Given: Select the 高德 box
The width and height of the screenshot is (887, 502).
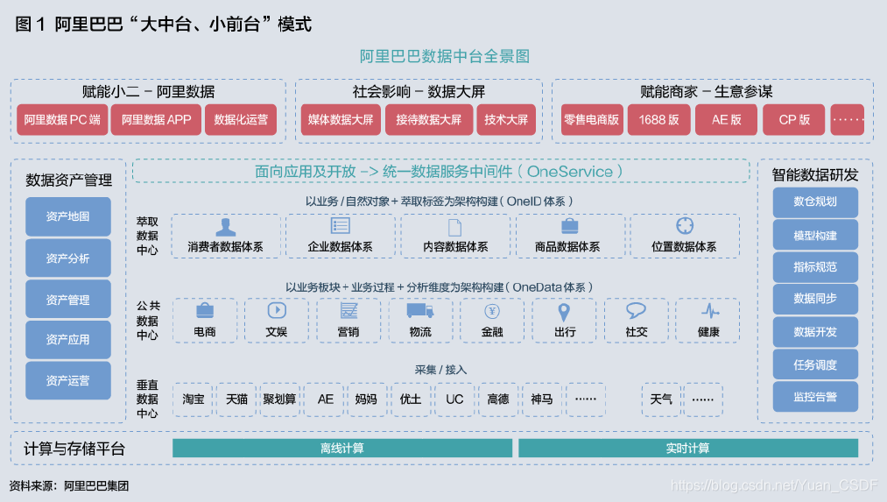Looking at the screenshot, I should coord(498,399).
